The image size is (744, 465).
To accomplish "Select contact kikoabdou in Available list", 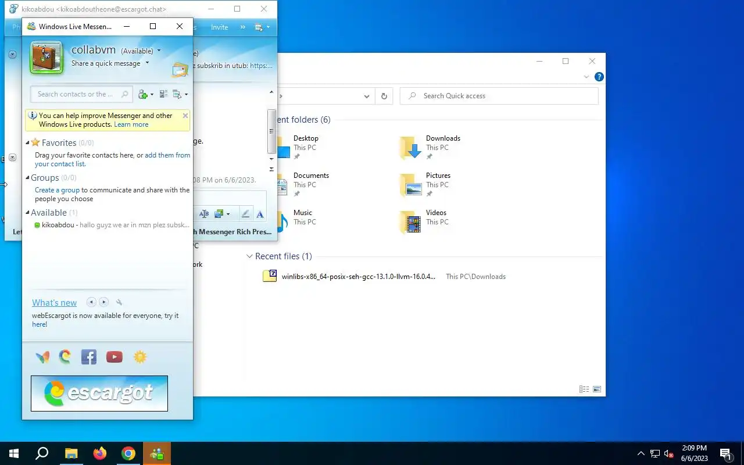I will 112,225.
